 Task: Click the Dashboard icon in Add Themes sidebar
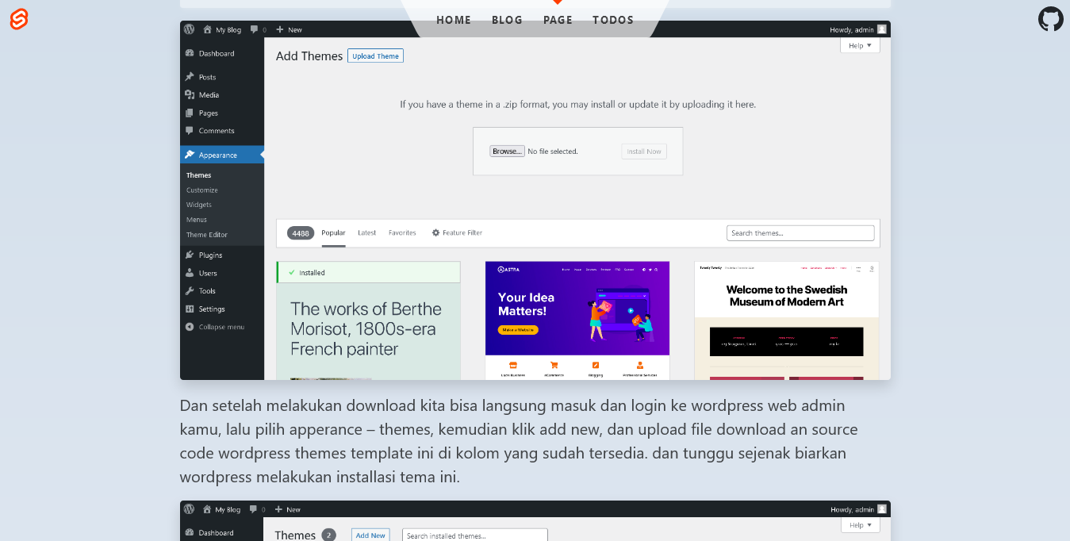[190, 53]
